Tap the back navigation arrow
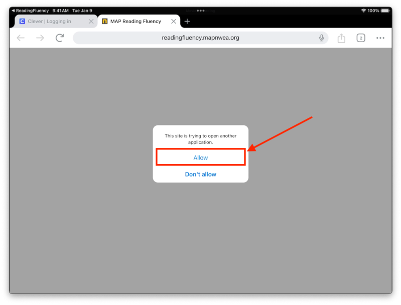Image resolution: width=401 pixels, height=305 pixels. point(21,38)
